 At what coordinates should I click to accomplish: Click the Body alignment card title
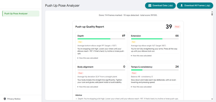point(85,67)
